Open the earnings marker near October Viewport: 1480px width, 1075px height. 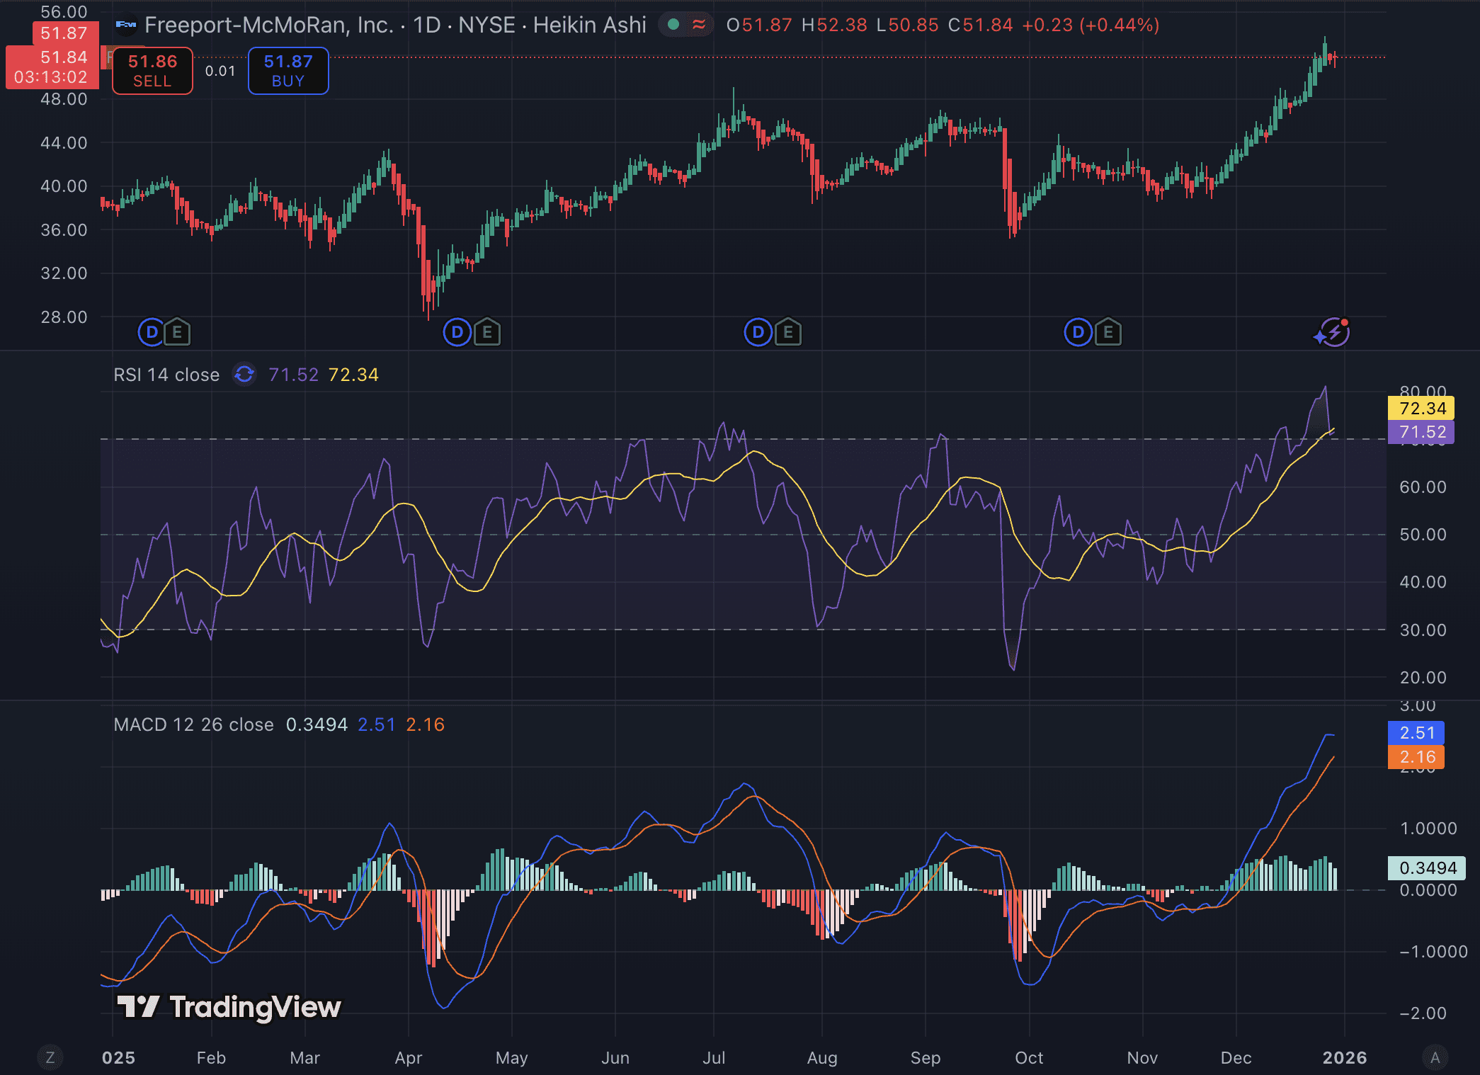click(x=1108, y=332)
